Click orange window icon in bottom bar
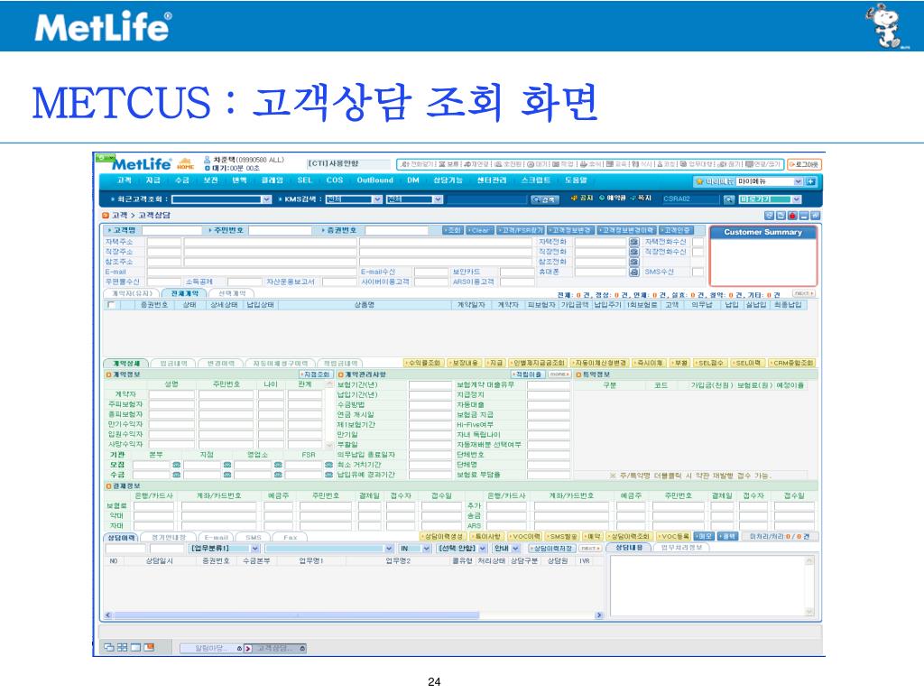Viewport: 924px width, 693px height. [x=149, y=647]
